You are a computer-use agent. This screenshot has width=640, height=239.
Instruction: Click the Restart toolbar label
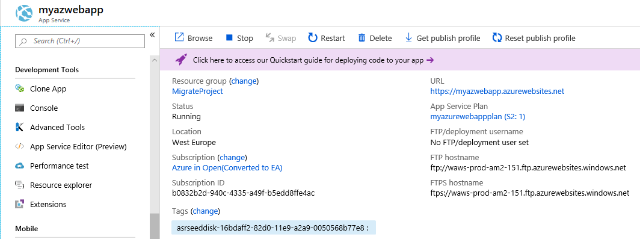tap(333, 38)
